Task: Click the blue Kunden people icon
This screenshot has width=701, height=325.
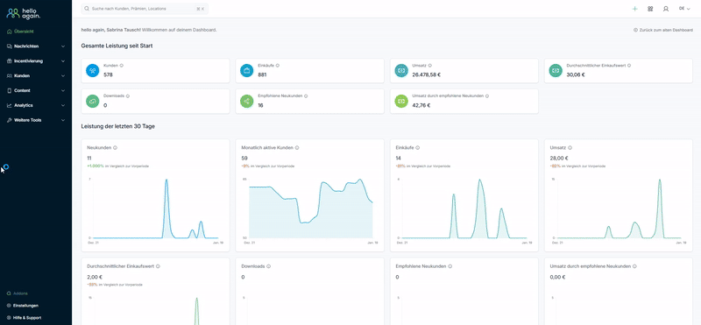Action: [93, 71]
